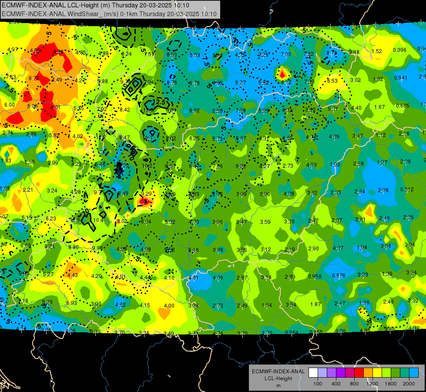This screenshot has width=426, height=392.
Task: Click the wind shear value 0.964
Action: coord(292,332)
